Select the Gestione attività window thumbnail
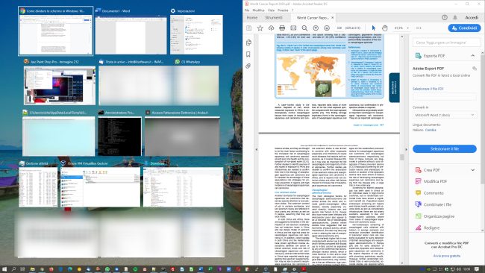 (x=38, y=184)
